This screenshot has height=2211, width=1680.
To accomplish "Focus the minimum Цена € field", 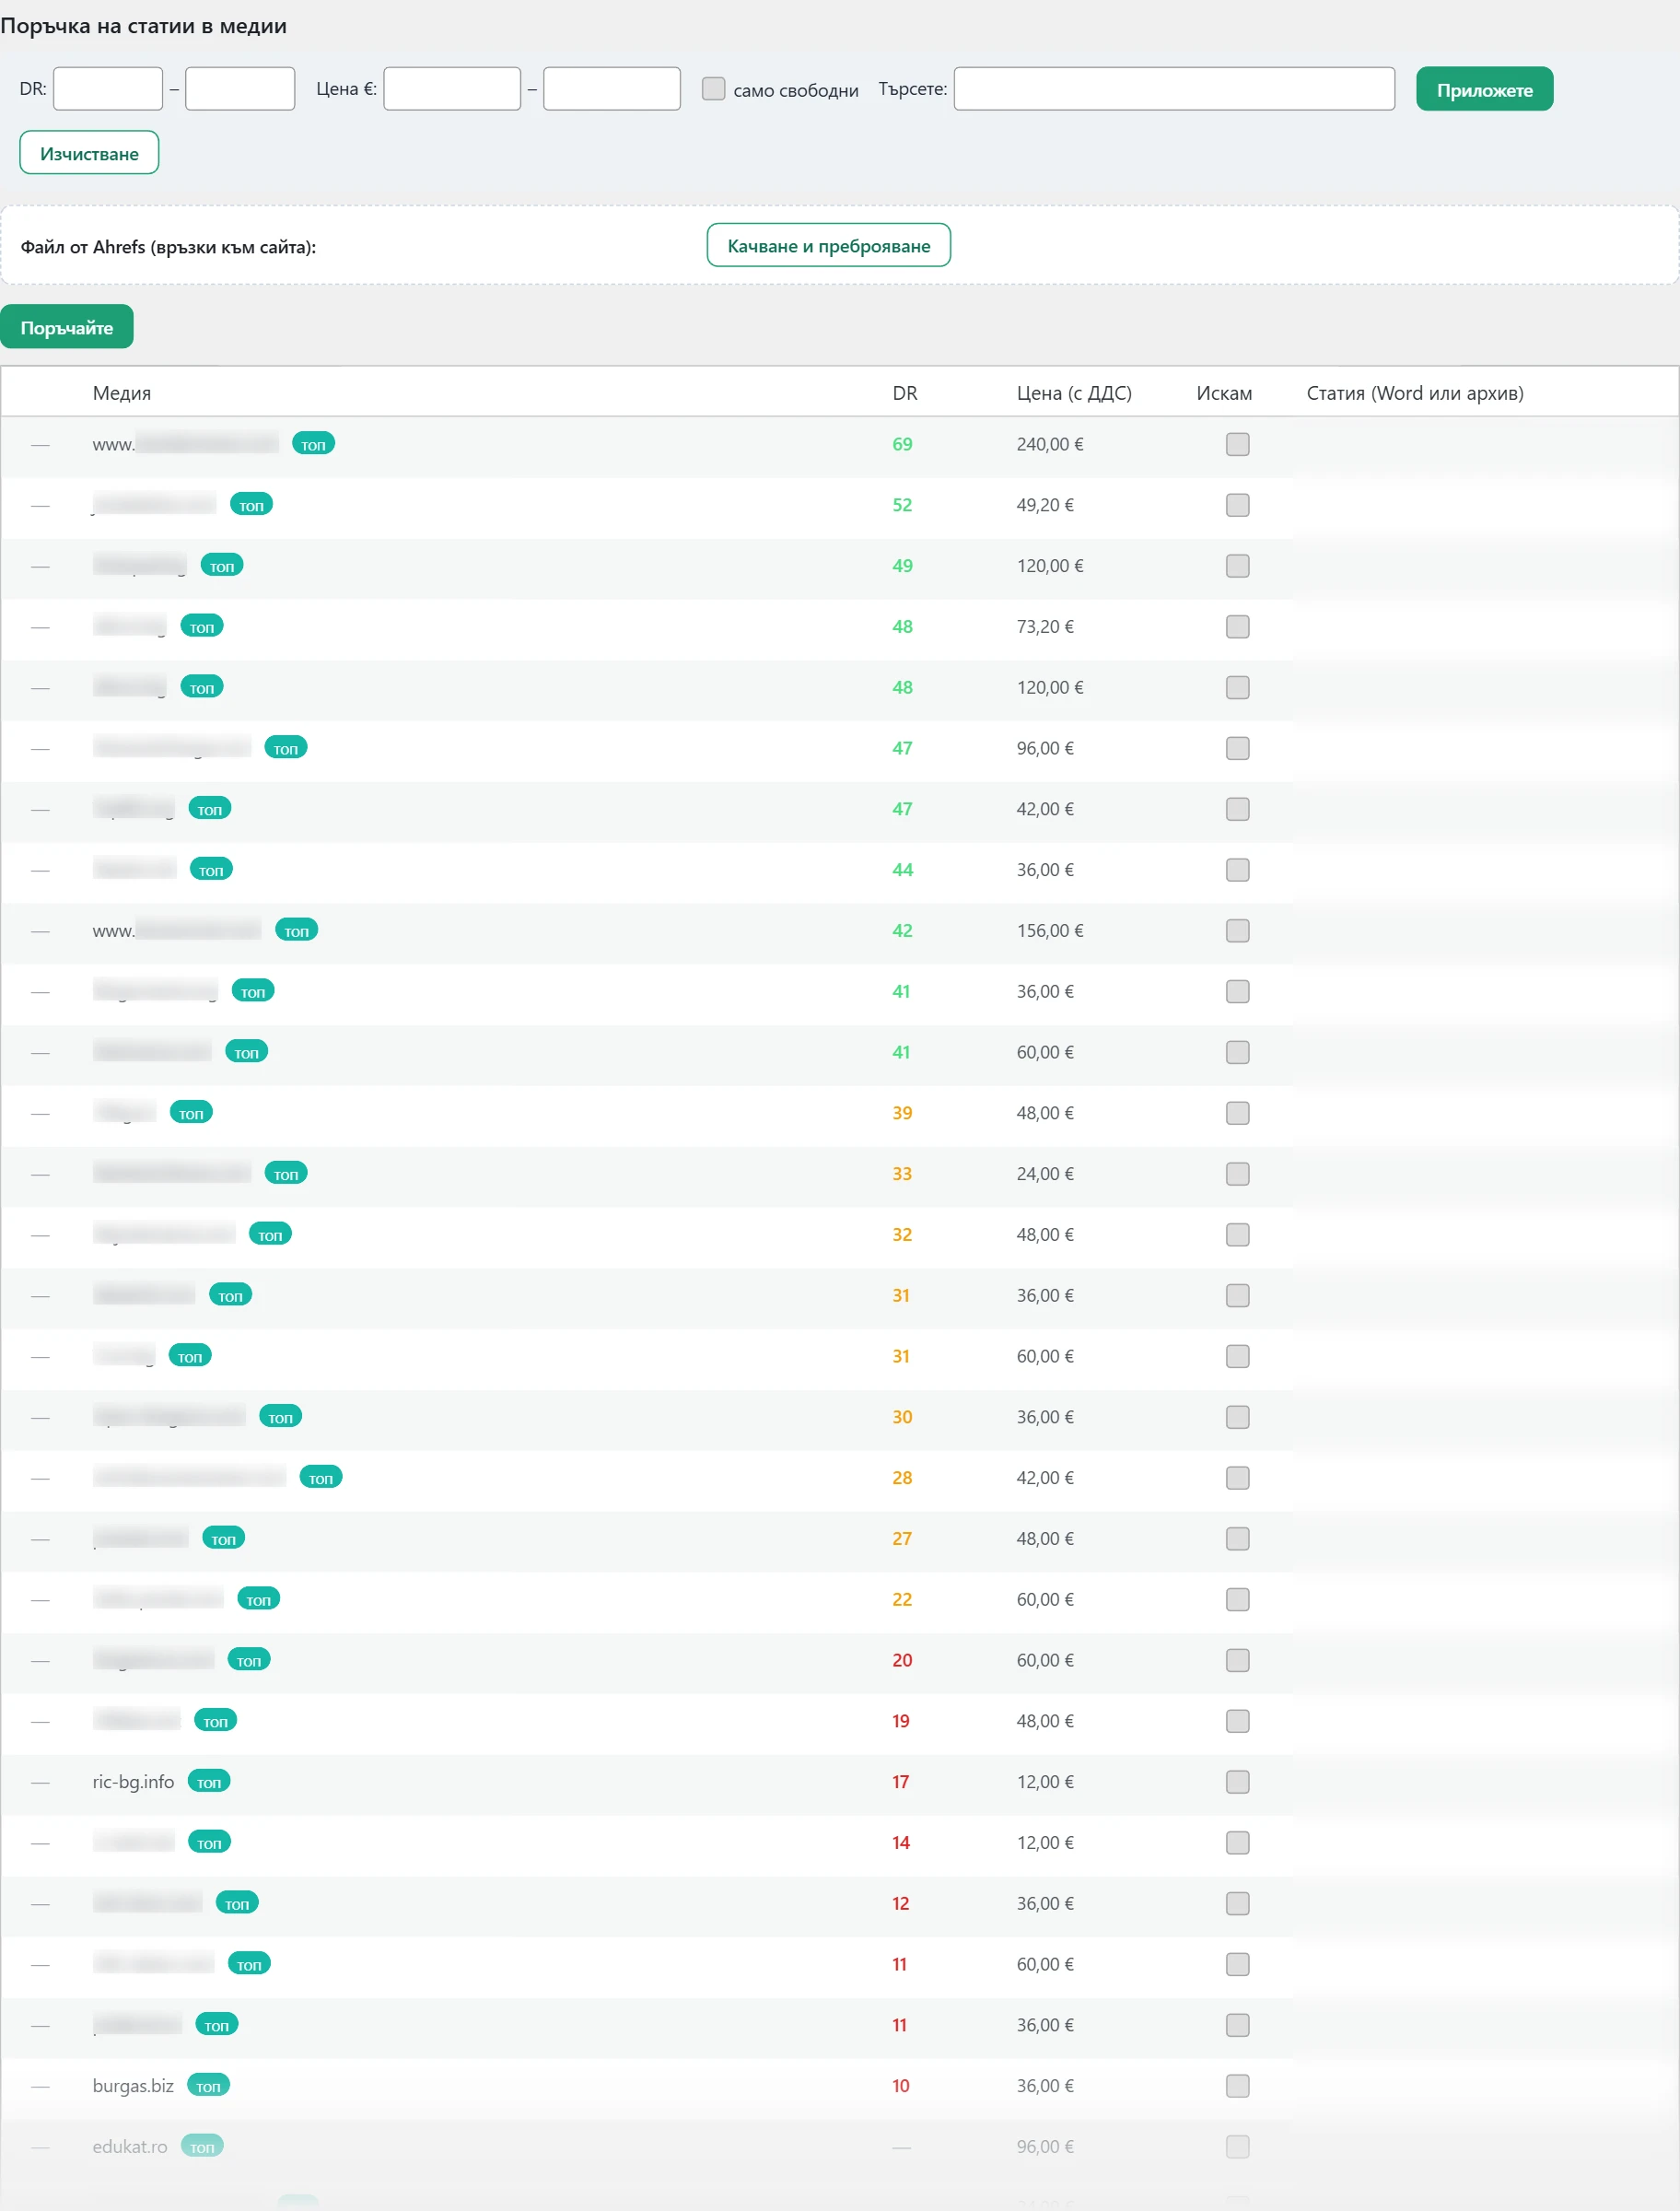I will tap(452, 89).
